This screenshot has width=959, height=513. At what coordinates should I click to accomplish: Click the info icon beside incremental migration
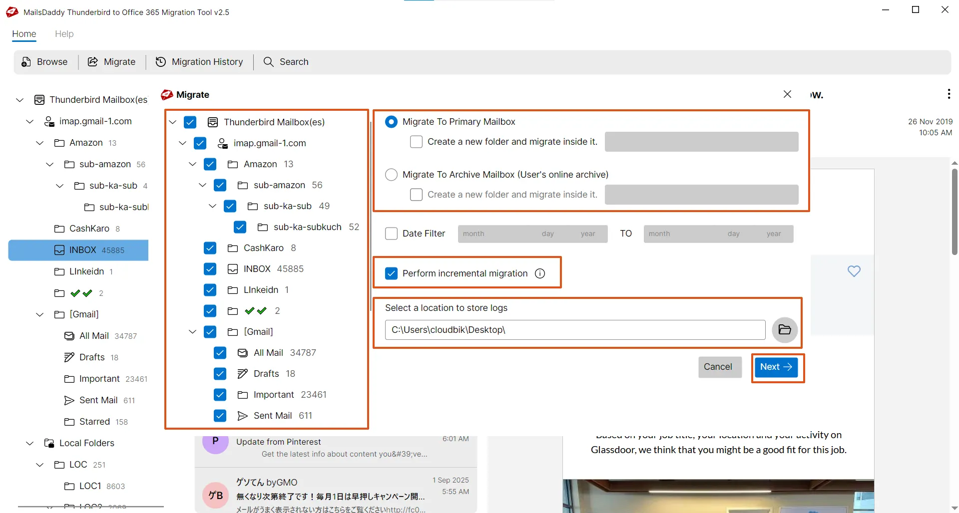coord(540,273)
